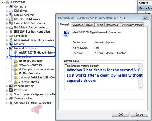This screenshot has height=121, width=152.
Task: Click the Intel 82574L adapter icon in tree
Action: pyautogui.click(x=16, y=53)
